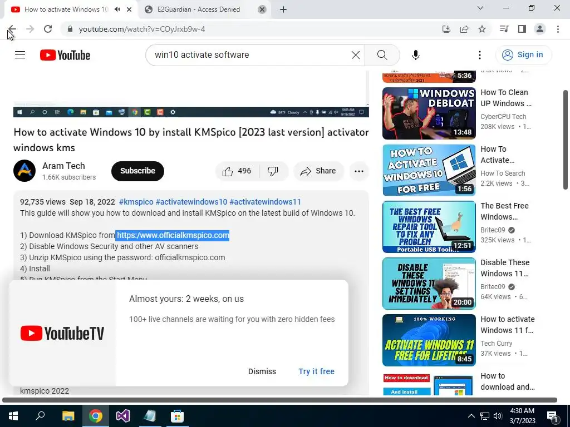Viewport: 570px width, 427px height.
Task: Go to YouTube home via logo
Action: 65,55
